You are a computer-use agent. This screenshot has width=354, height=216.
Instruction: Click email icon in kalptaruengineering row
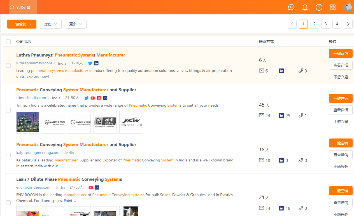pyautogui.click(x=262, y=160)
